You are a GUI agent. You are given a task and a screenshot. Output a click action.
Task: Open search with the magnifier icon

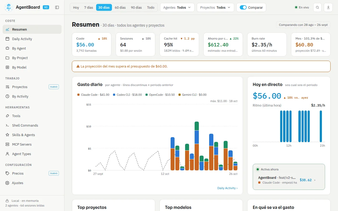[317, 7]
